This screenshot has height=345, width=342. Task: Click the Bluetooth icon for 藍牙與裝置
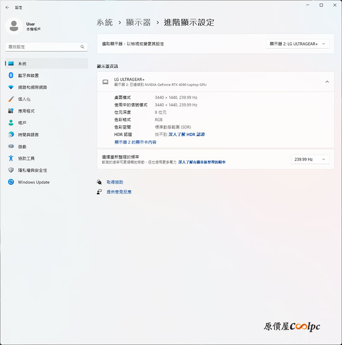[x=11, y=75]
